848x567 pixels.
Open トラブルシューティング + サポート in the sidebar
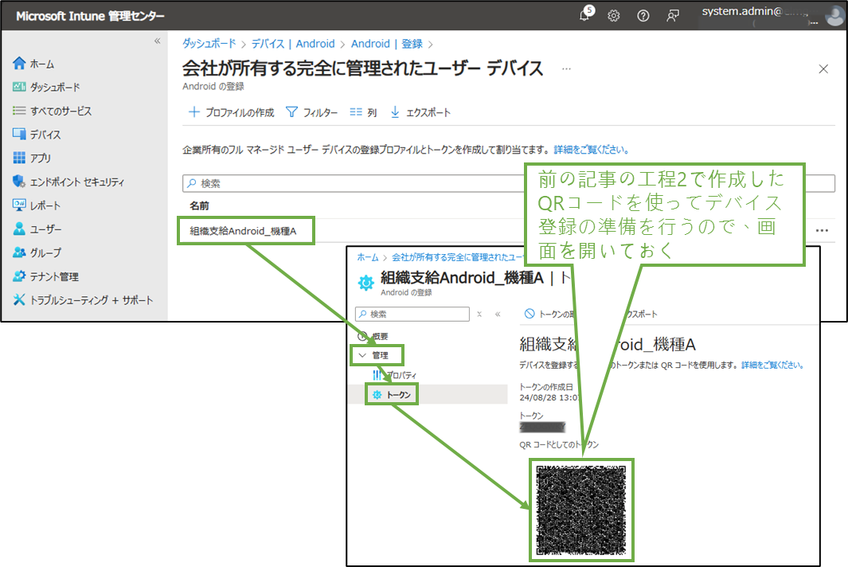(83, 299)
